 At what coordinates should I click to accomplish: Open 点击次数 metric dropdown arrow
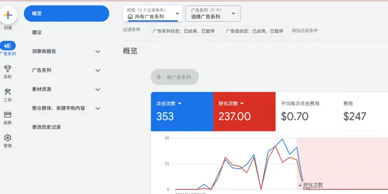[180, 103]
